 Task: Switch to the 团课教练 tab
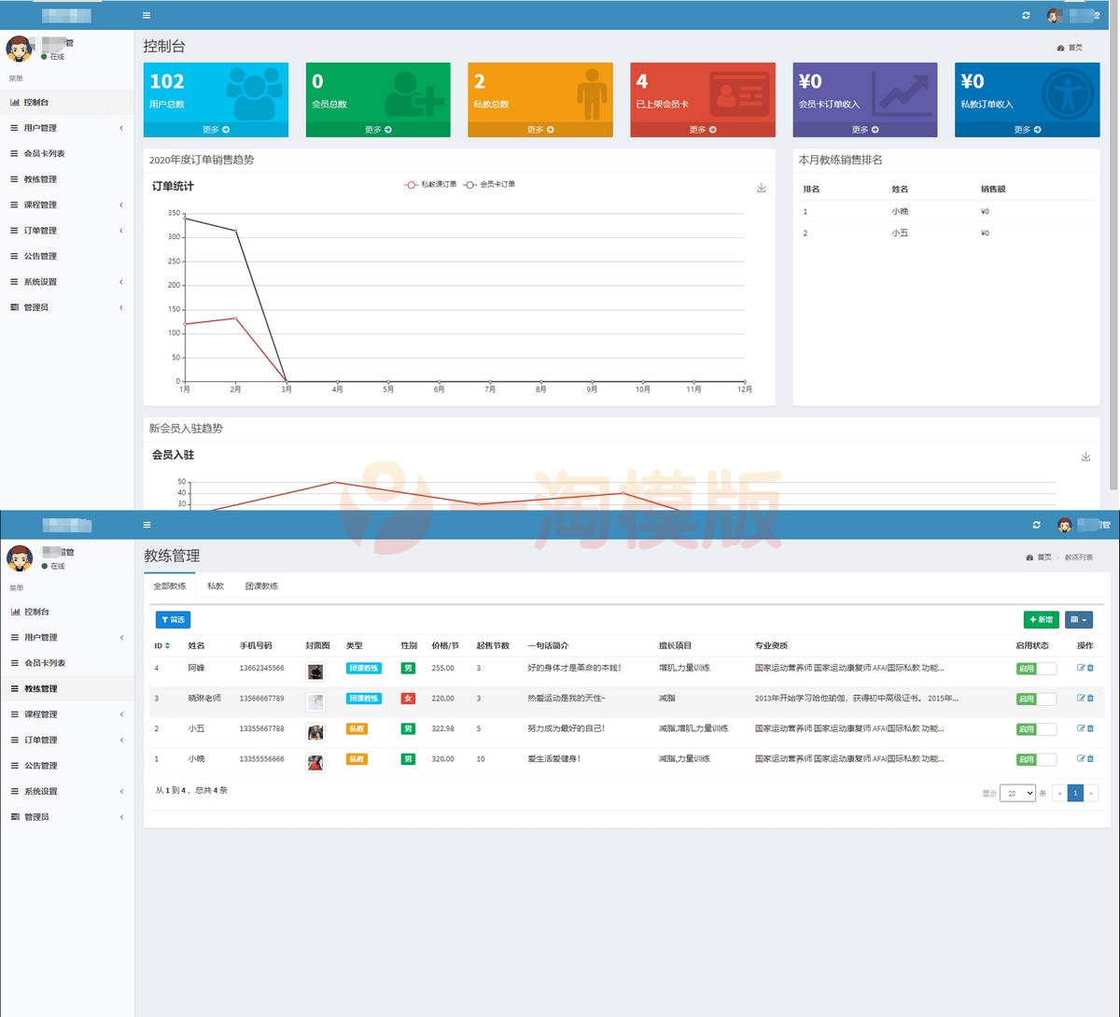261,586
